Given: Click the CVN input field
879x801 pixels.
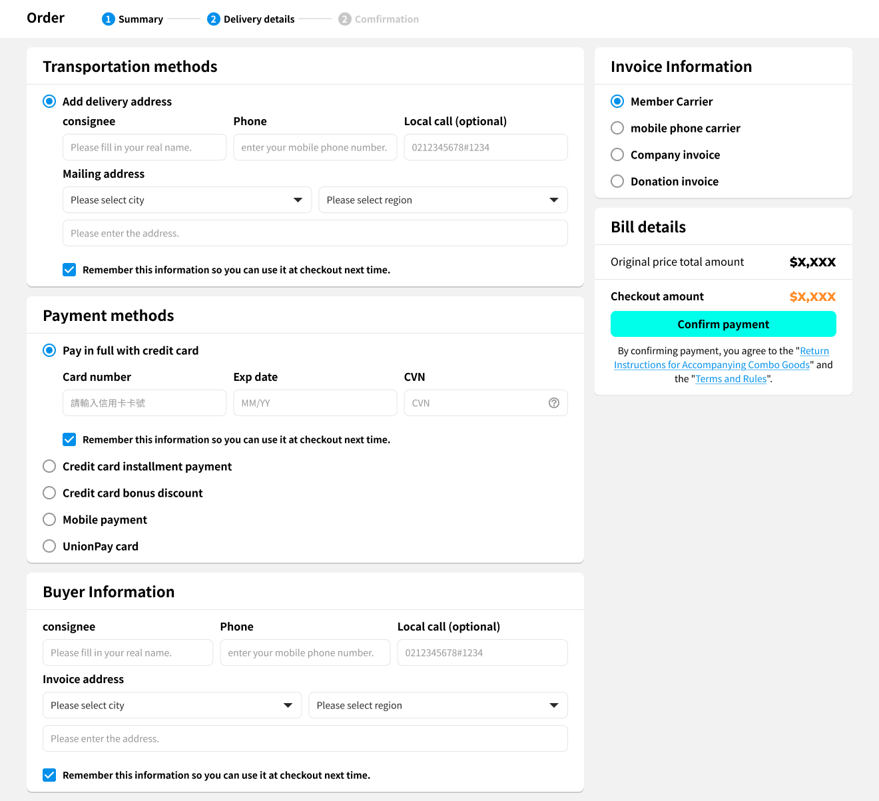Looking at the screenshot, I should 486,403.
